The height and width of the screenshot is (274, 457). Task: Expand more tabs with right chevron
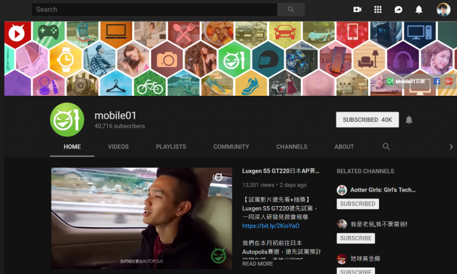[x=451, y=147]
